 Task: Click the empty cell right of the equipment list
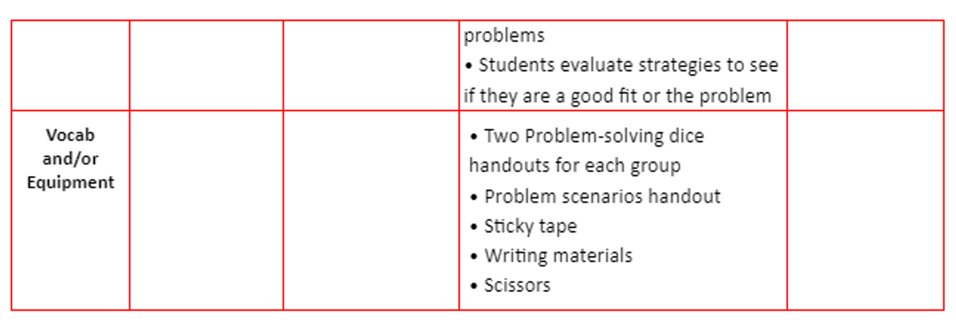pyautogui.click(x=865, y=210)
